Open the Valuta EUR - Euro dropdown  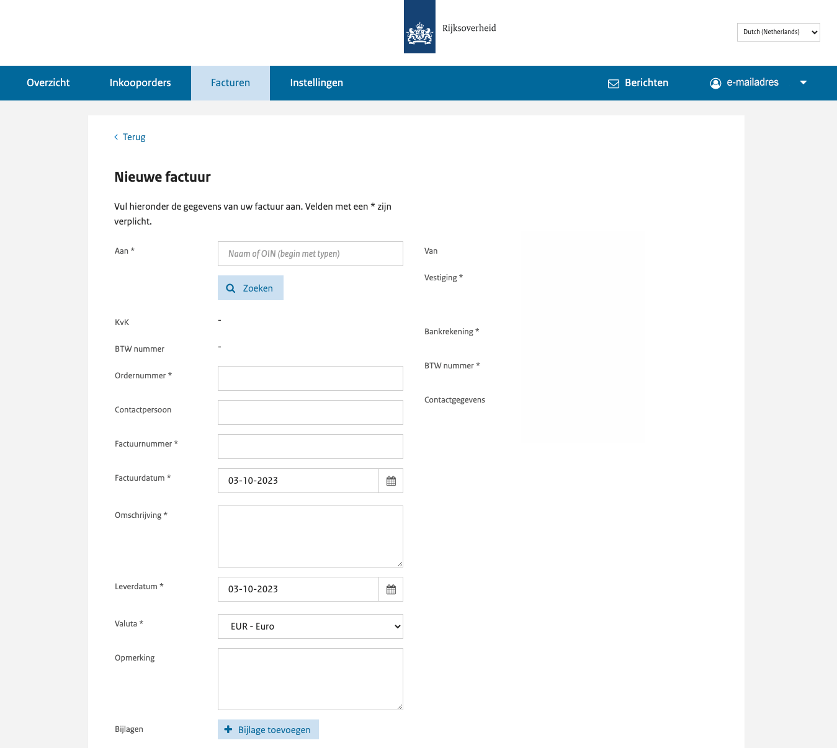coord(310,626)
